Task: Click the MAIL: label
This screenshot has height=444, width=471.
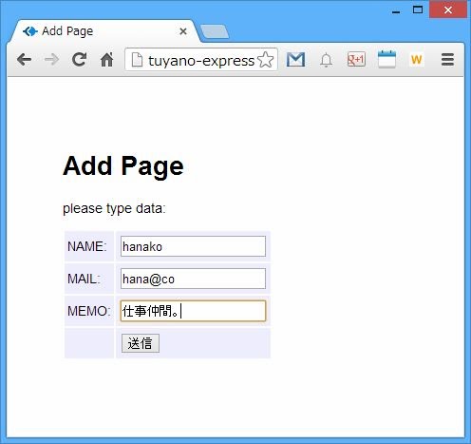Action: [x=84, y=280]
